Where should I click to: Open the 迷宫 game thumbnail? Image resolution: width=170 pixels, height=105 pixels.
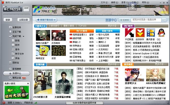click(59, 50)
